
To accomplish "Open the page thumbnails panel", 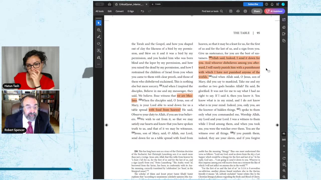I will [x=284, y=40].
